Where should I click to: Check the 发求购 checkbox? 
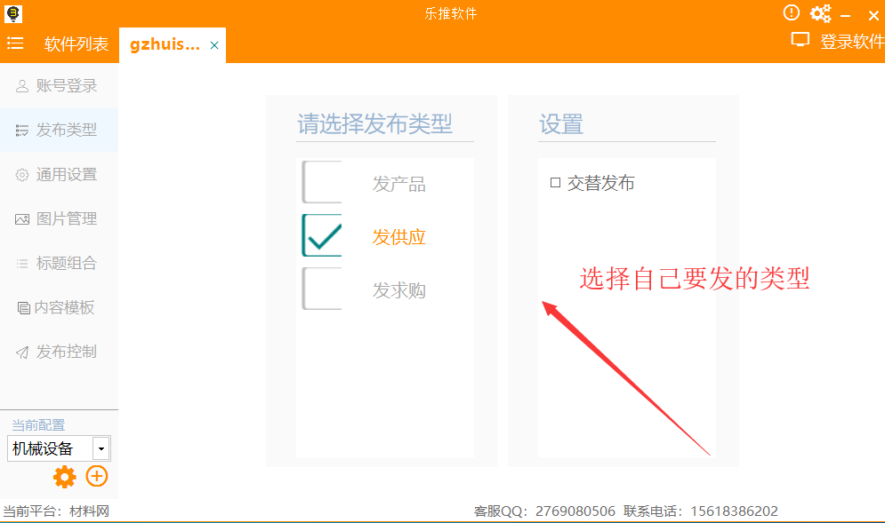coord(322,289)
